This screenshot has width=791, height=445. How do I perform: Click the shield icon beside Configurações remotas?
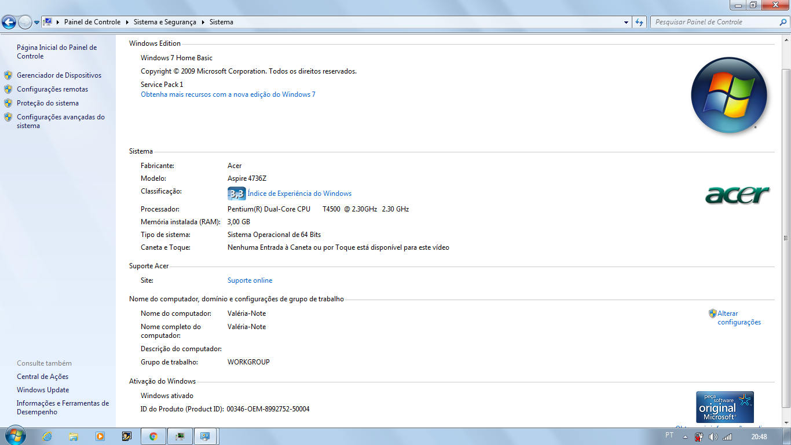pyautogui.click(x=8, y=89)
